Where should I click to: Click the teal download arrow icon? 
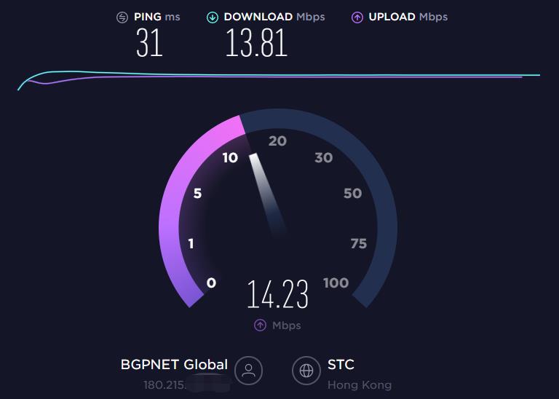213,17
